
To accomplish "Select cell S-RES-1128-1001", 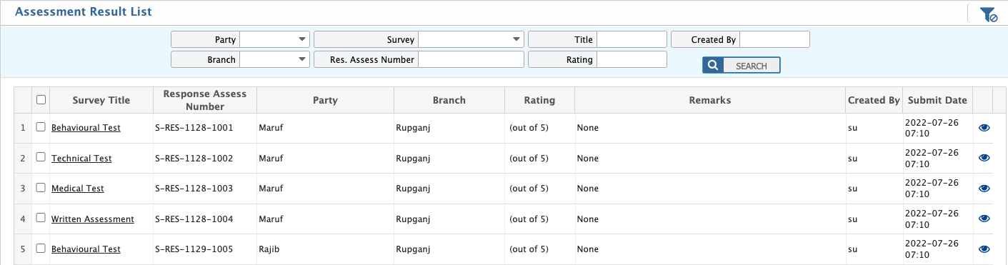I will 205,128.
